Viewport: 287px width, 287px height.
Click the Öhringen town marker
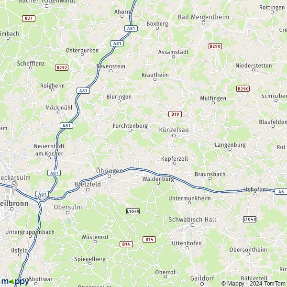(x=109, y=176)
